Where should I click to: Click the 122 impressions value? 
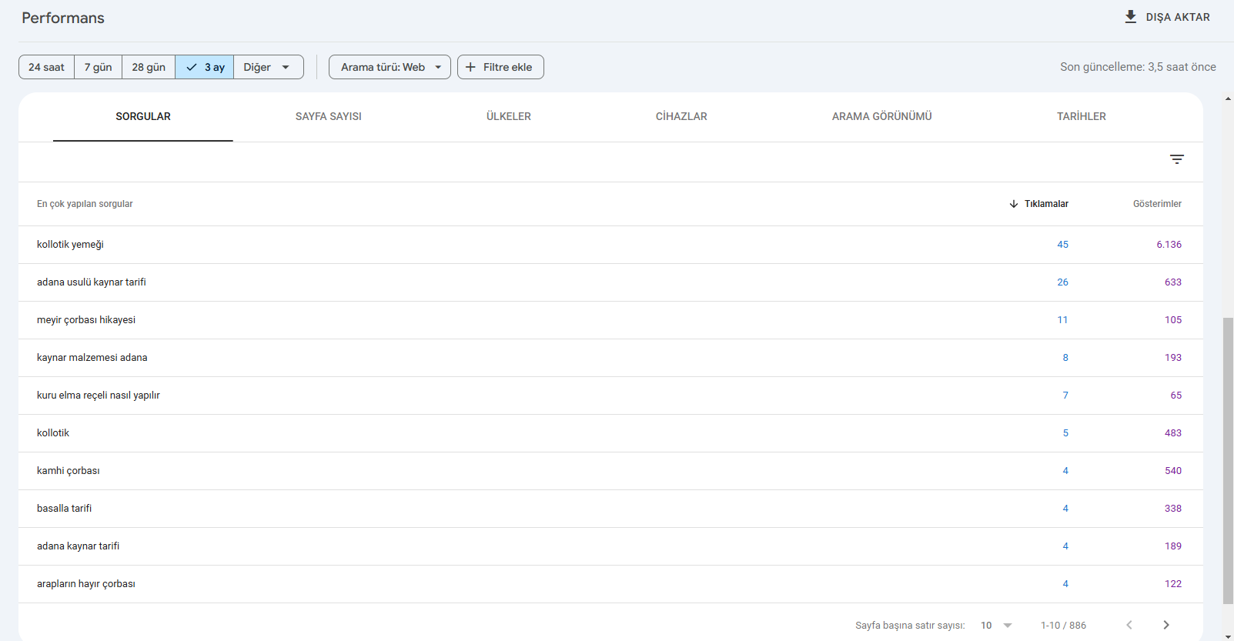(1173, 584)
